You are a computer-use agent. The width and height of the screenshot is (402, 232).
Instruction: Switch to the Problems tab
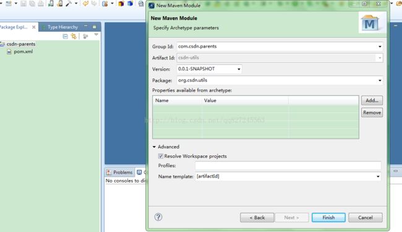point(120,172)
